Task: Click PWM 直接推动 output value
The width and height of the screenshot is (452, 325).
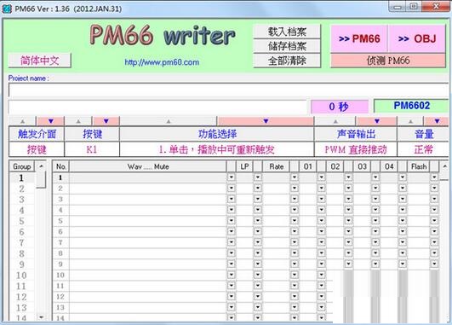Action: (356, 149)
